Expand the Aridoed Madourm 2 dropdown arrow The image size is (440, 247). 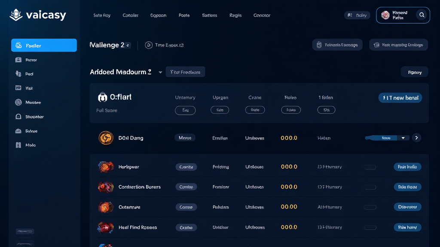coord(160,72)
